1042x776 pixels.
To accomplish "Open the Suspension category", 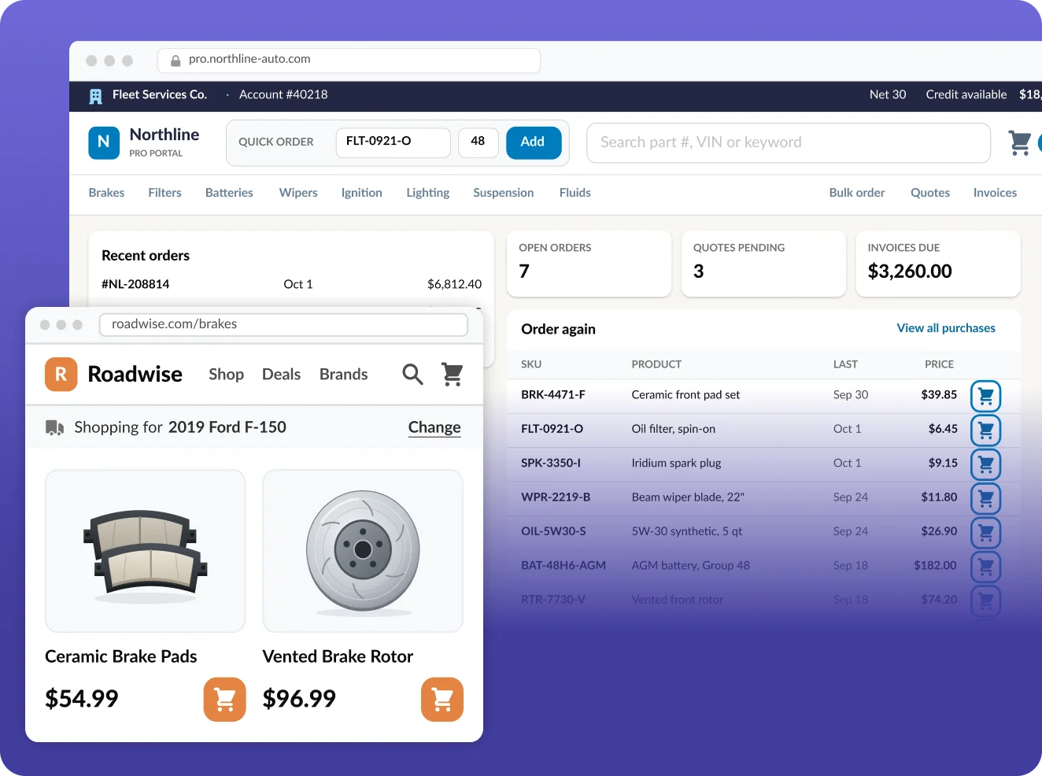I will [504, 193].
